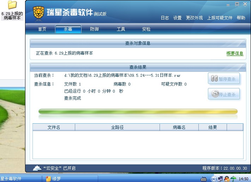
Task: Open the 概要信息 summary link
Action: [235, 54]
